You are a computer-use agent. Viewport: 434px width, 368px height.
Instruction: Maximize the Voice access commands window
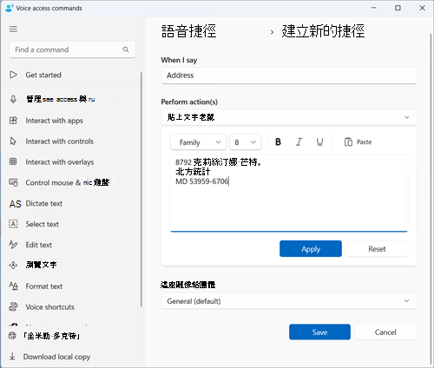click(398, 8)
